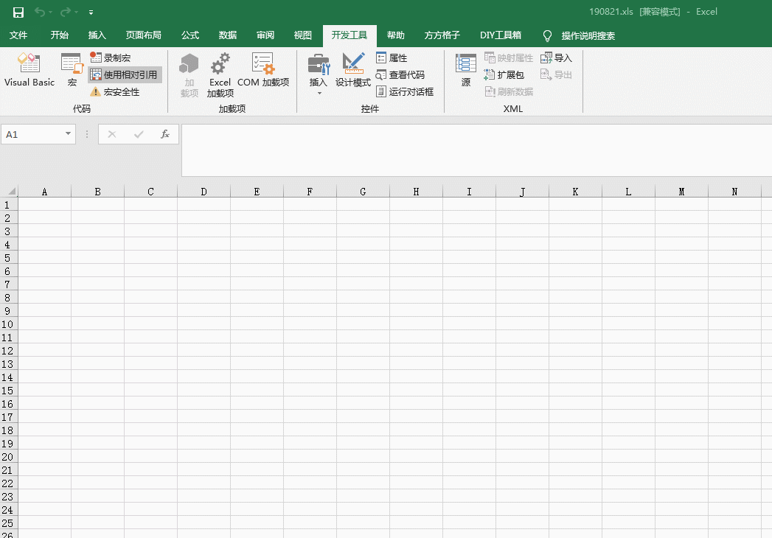Image resolution: width=772 pixels, height=538 pixels.
Task: Open Insert Function fx dialog
Action: click(165, 134)
